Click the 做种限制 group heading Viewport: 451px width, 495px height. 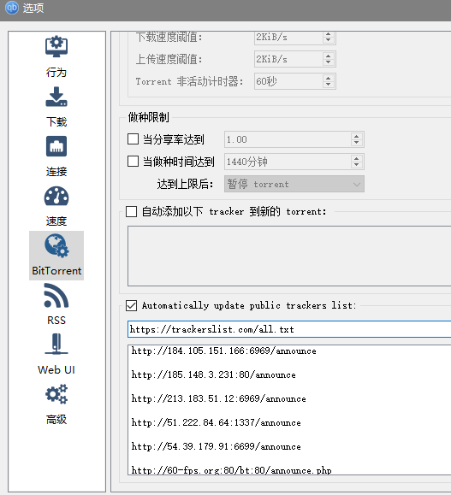click(x=149, y=117)
